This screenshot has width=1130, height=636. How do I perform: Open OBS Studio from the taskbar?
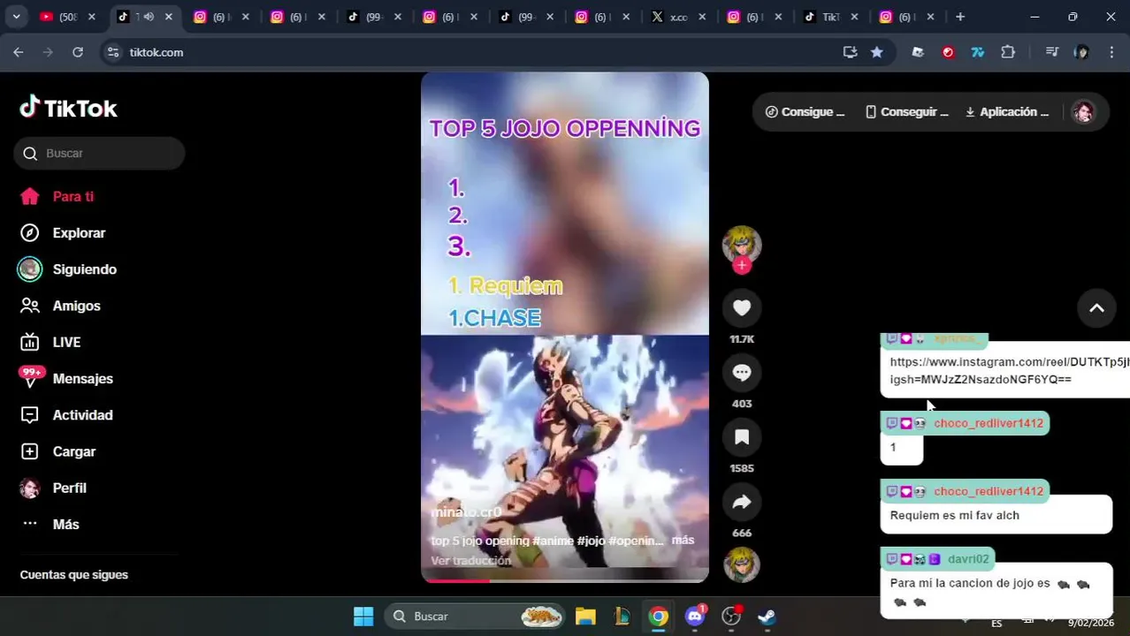(x=731, y=617)
